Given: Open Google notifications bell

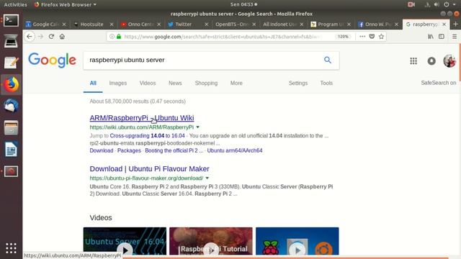Looking at the screenshot, I should pos(431,60).
